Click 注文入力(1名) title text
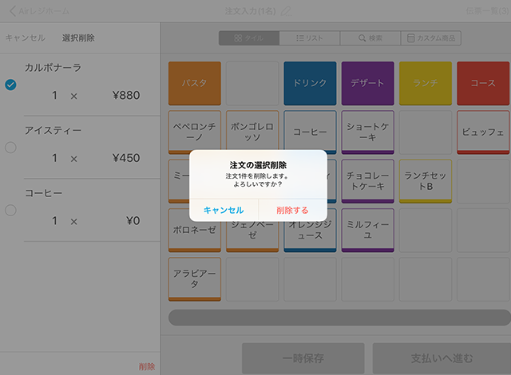This screenshot has height=375, width=511. click(x=250, y=11)
